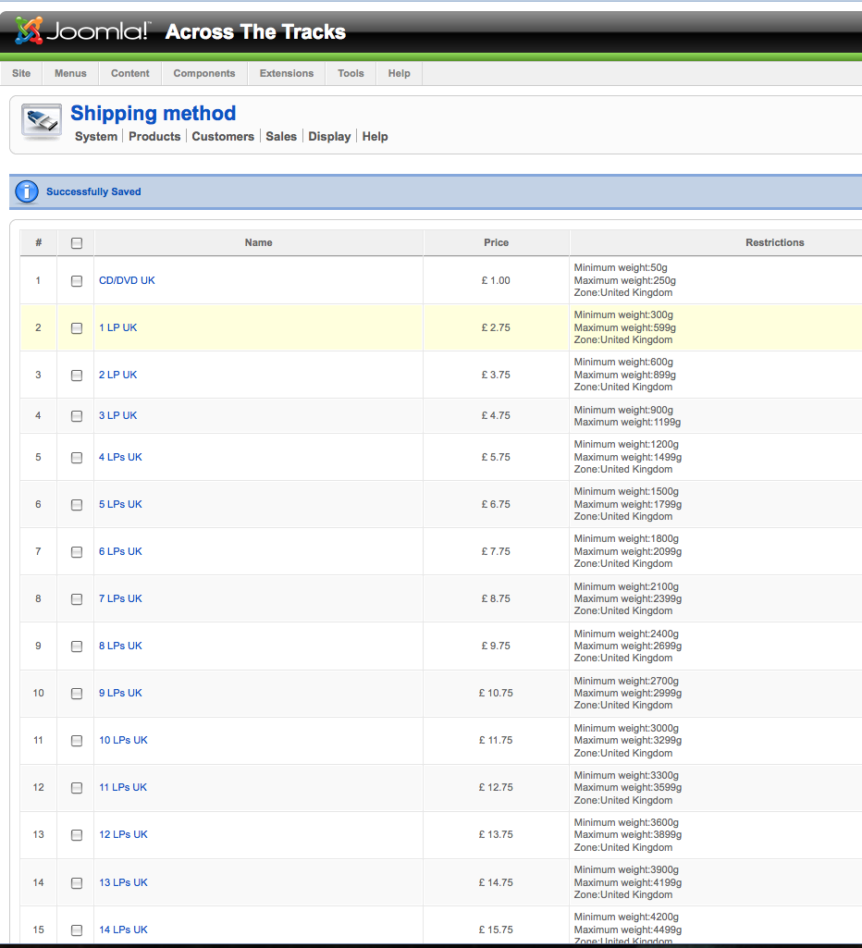Screen dimensions: 862x948
Task: Check the box for 1 LP UK
Action: 77,328
